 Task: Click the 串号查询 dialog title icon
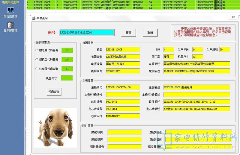[34, 18]
